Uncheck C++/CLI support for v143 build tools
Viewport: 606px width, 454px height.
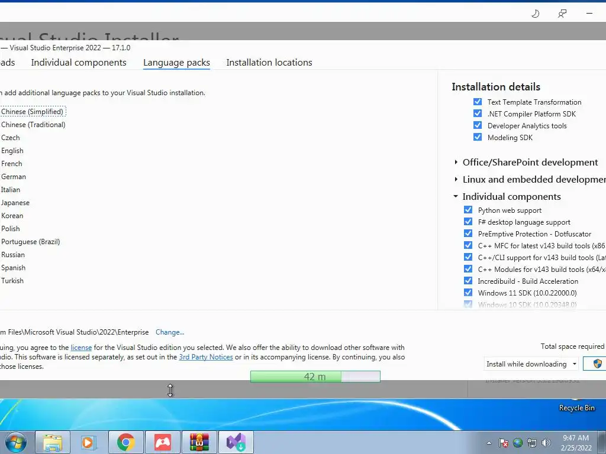coord(468,257)
